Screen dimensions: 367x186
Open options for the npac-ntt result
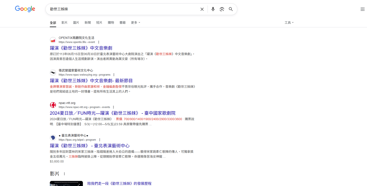click(x=113, y=107)
